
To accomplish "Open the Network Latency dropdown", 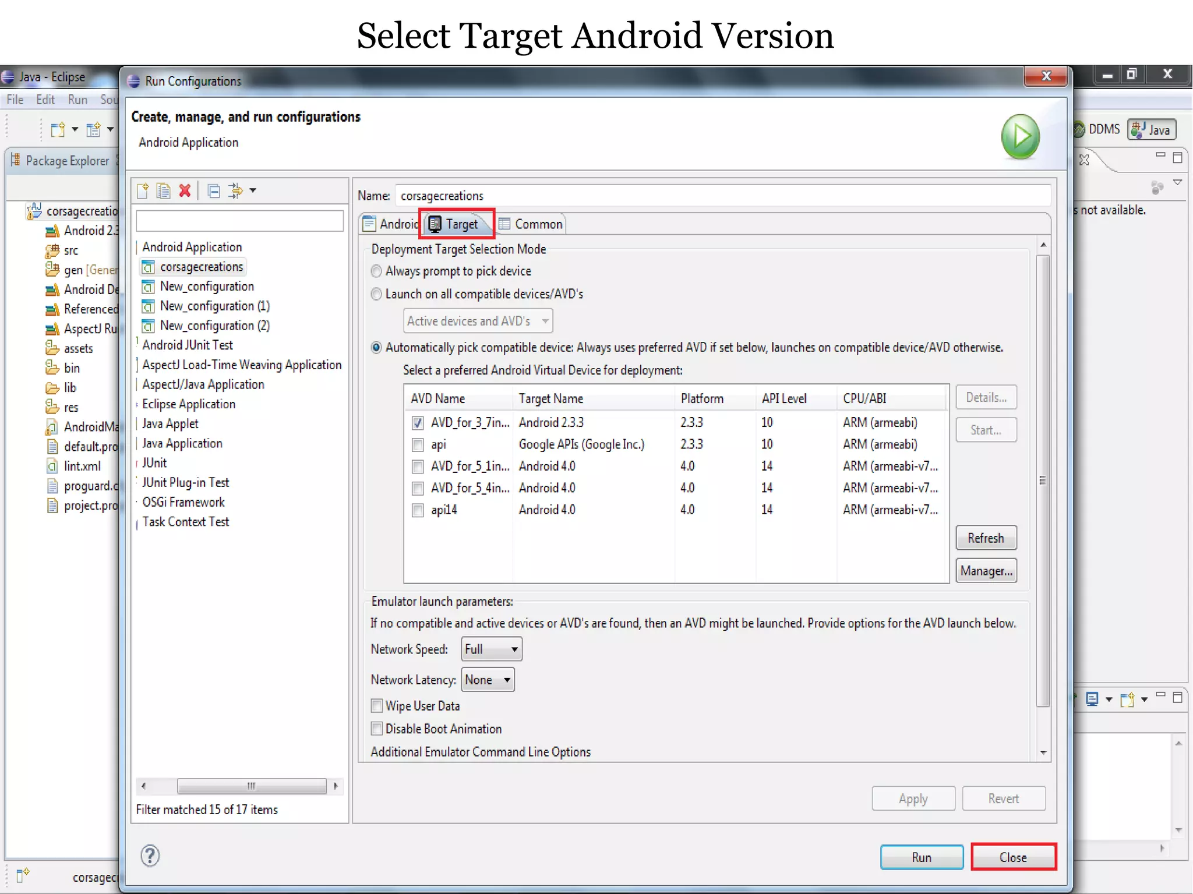I will [488, 680].
